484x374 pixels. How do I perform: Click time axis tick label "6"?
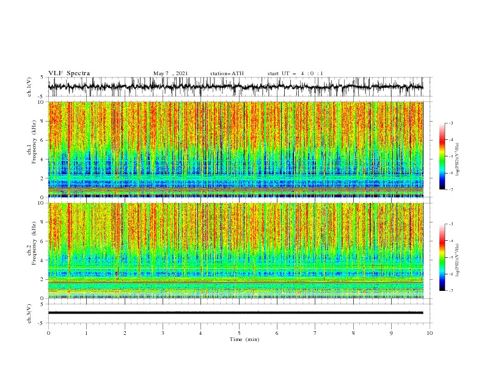(x=277, y=333)
